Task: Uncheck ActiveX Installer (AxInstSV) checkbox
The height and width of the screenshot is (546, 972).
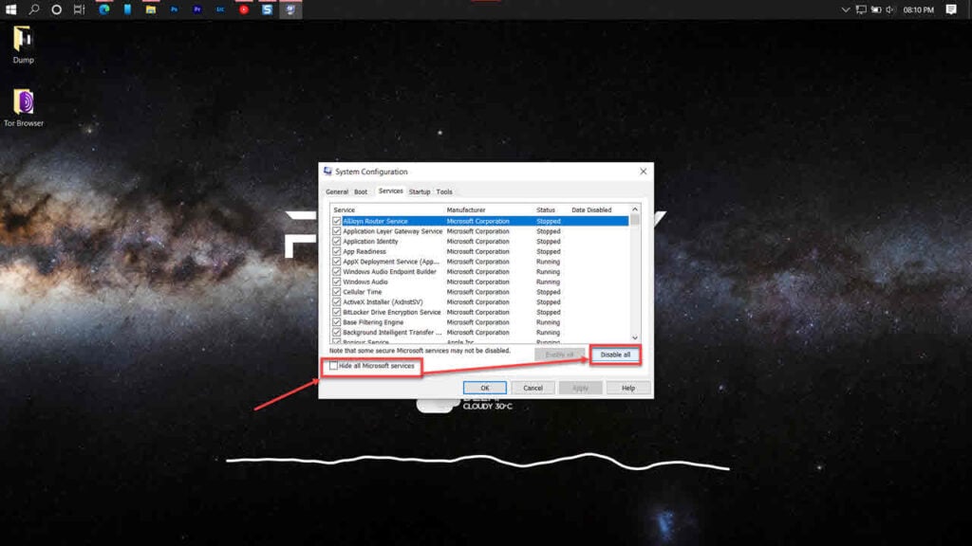Action: pyautogui.click(x=337, y=302)
